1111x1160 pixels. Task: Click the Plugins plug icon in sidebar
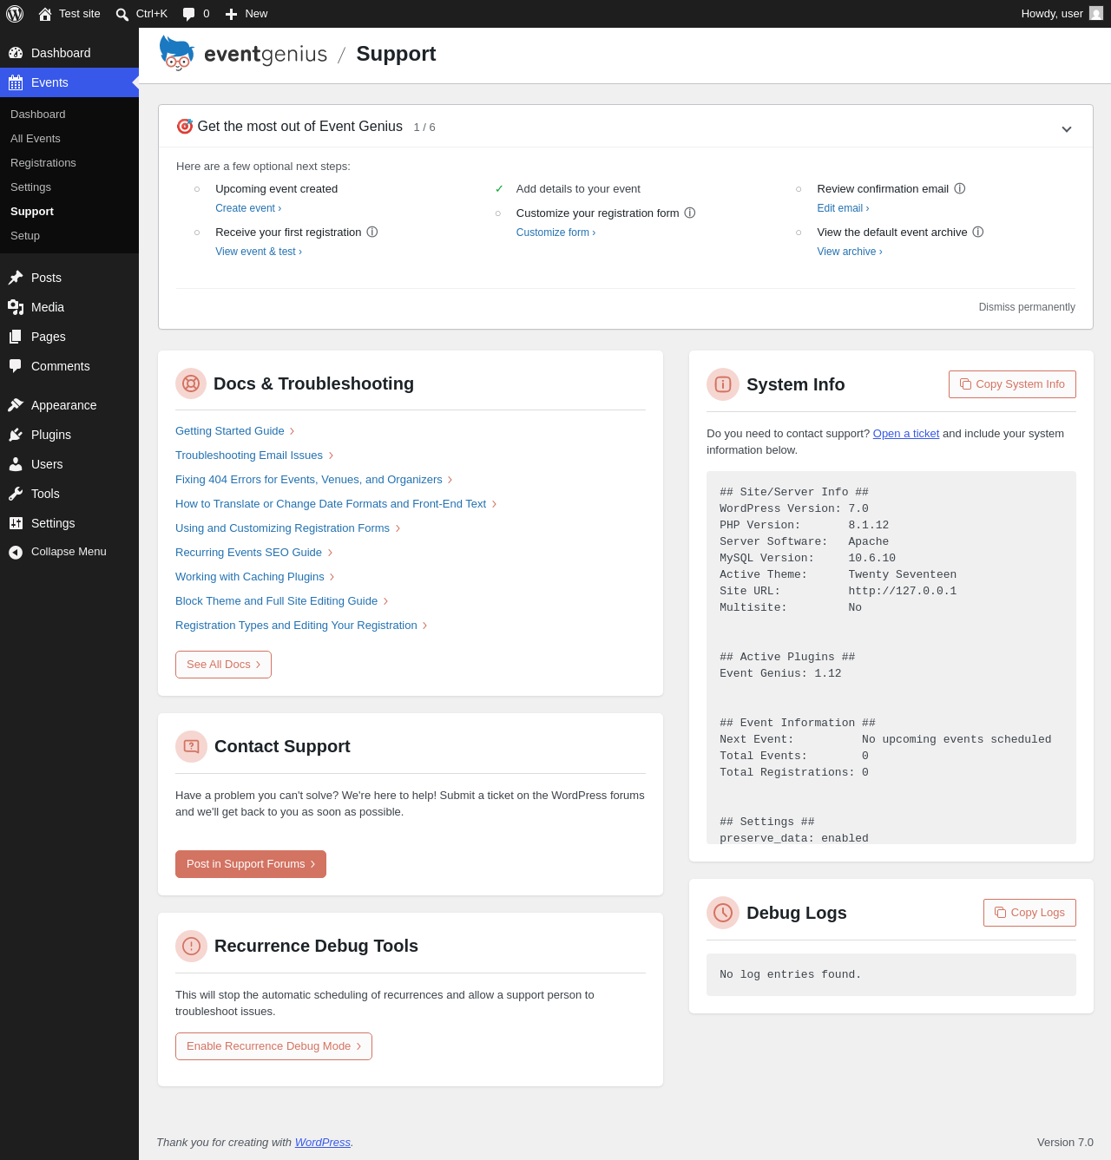16,435
